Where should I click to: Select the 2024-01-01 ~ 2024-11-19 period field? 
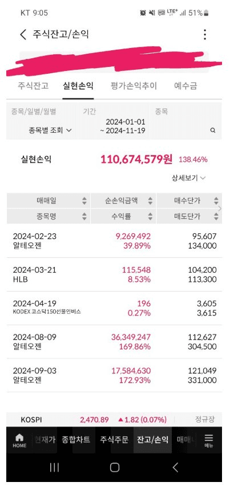point(114,121)
